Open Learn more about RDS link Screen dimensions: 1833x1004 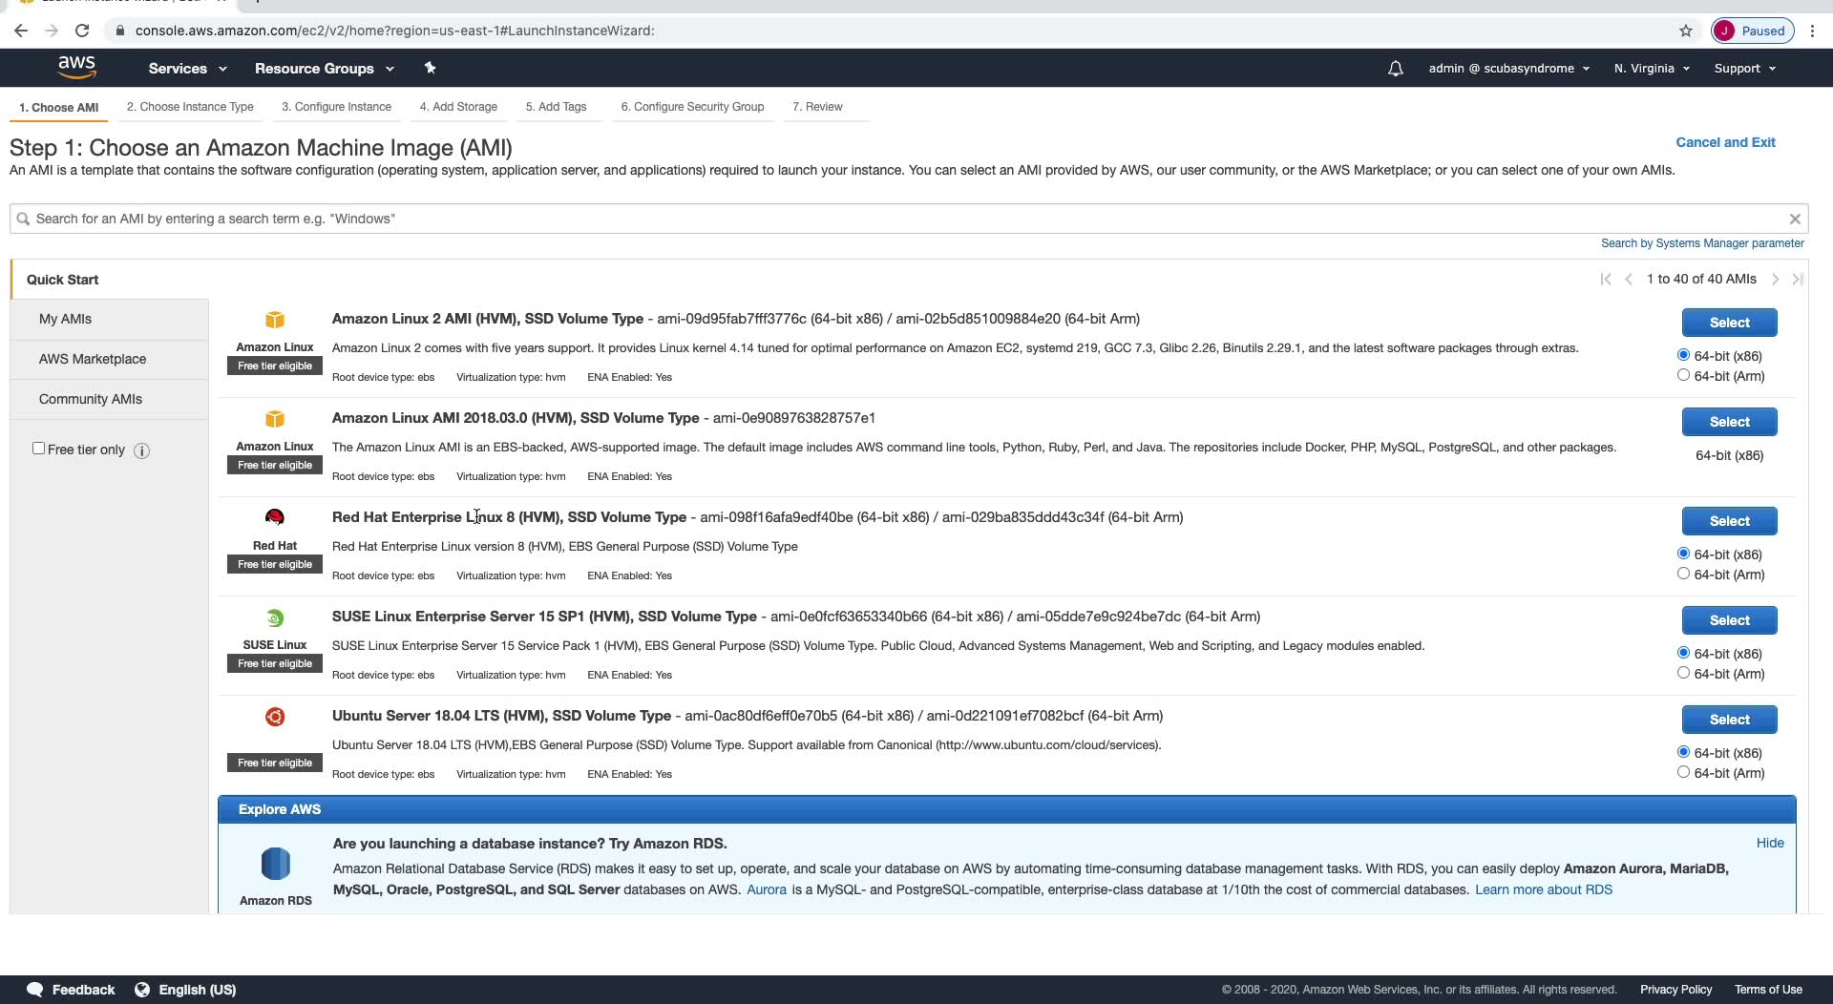[1544, 889]
